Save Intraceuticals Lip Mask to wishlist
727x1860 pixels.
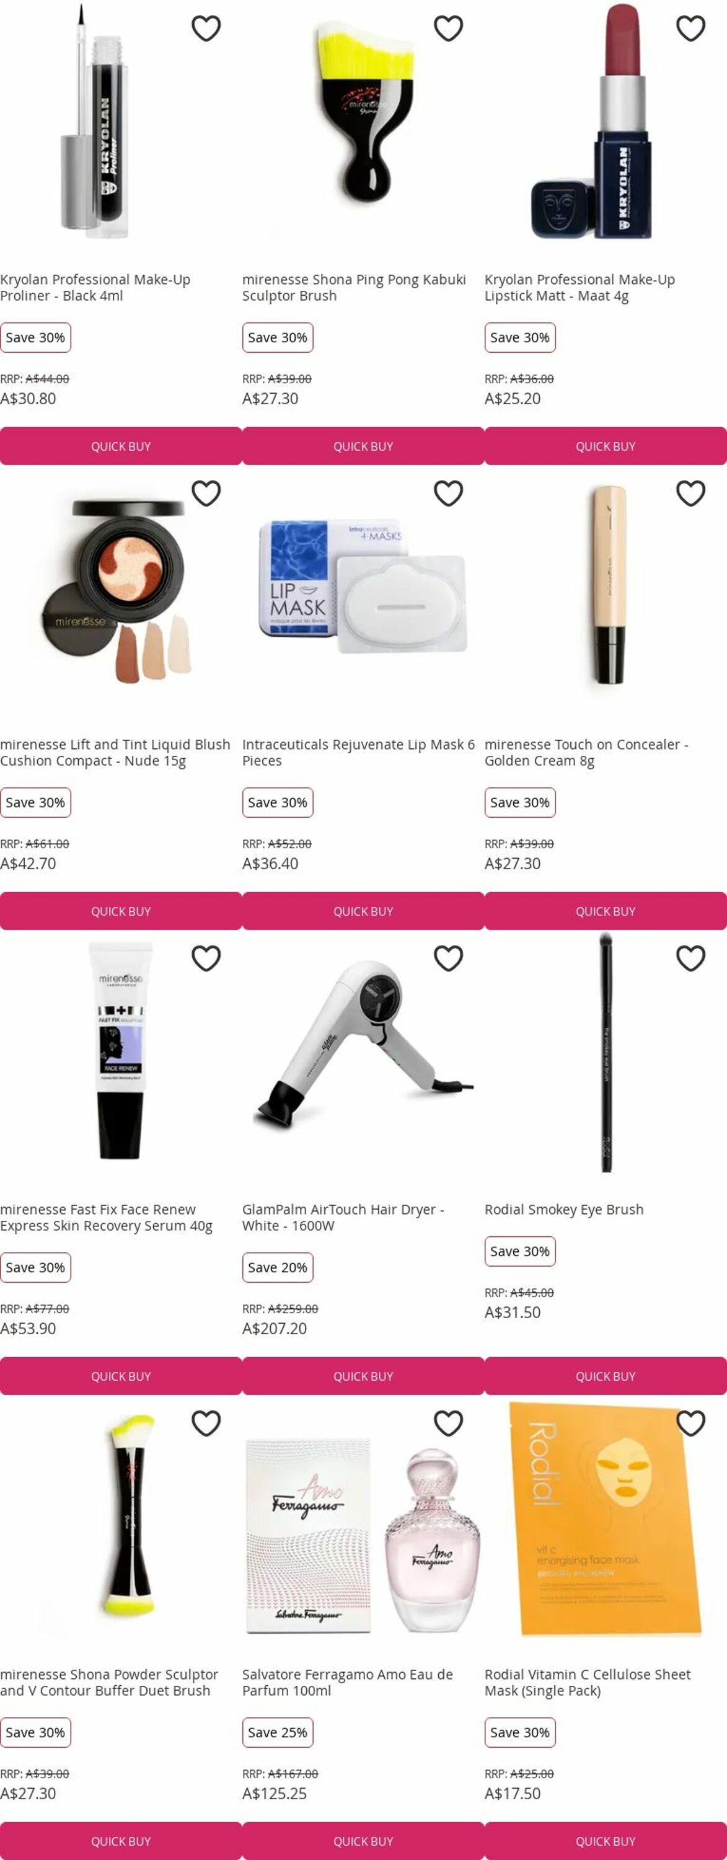coord(448,493)
